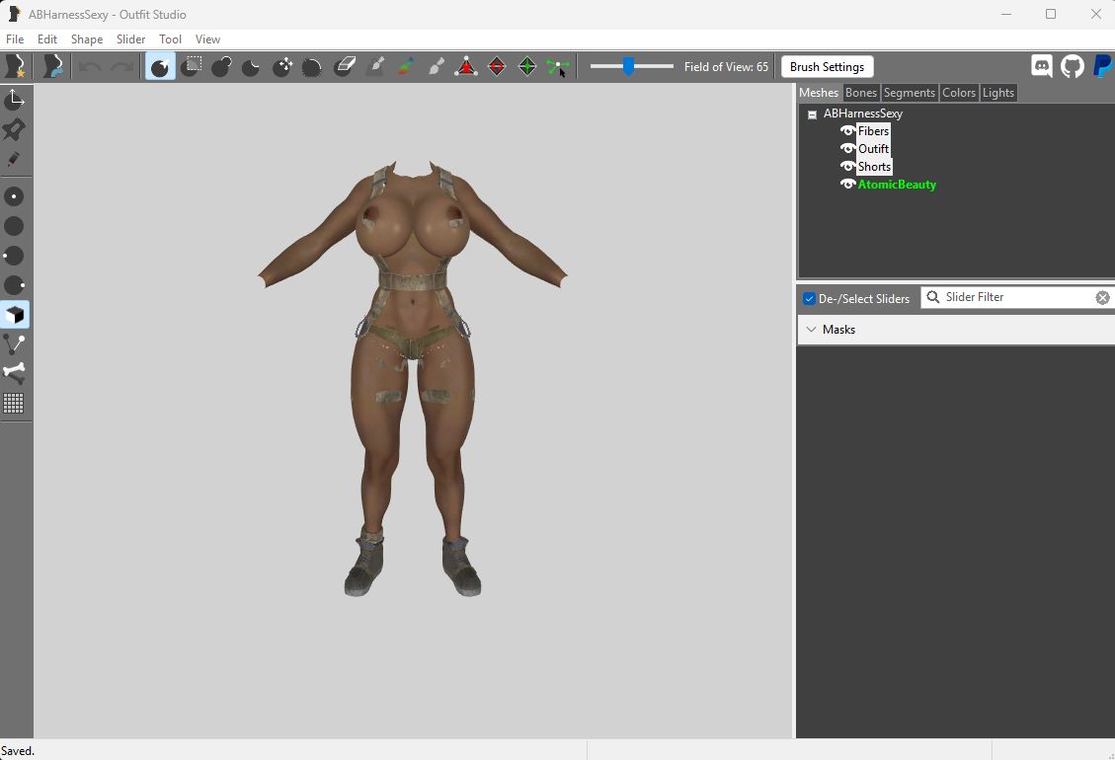Screen dimensions: 1115x760
Task: Hide the Outift mesh via eye icon
Action: tap(847, 149)
